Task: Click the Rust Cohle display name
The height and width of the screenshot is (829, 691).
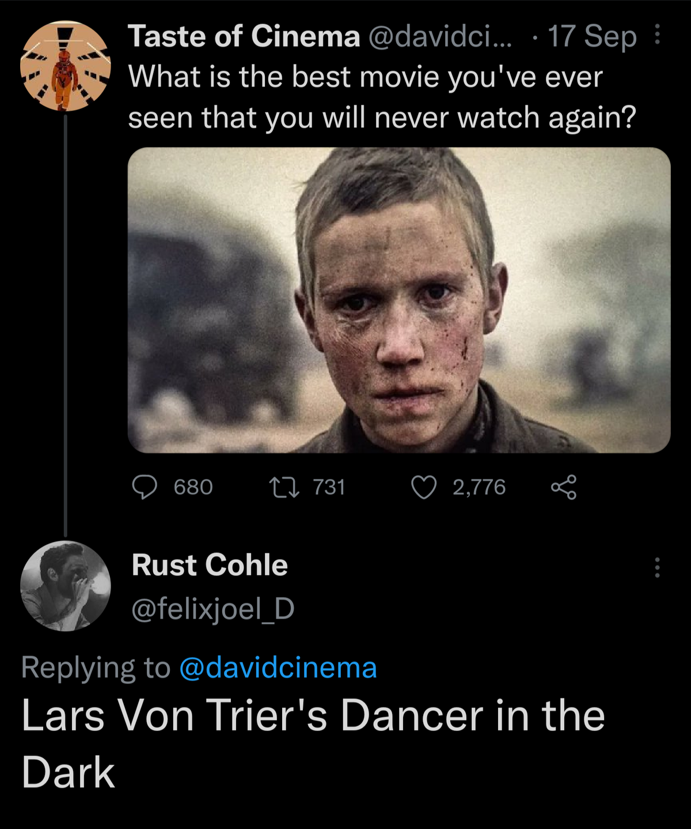Action: point(210,564)
